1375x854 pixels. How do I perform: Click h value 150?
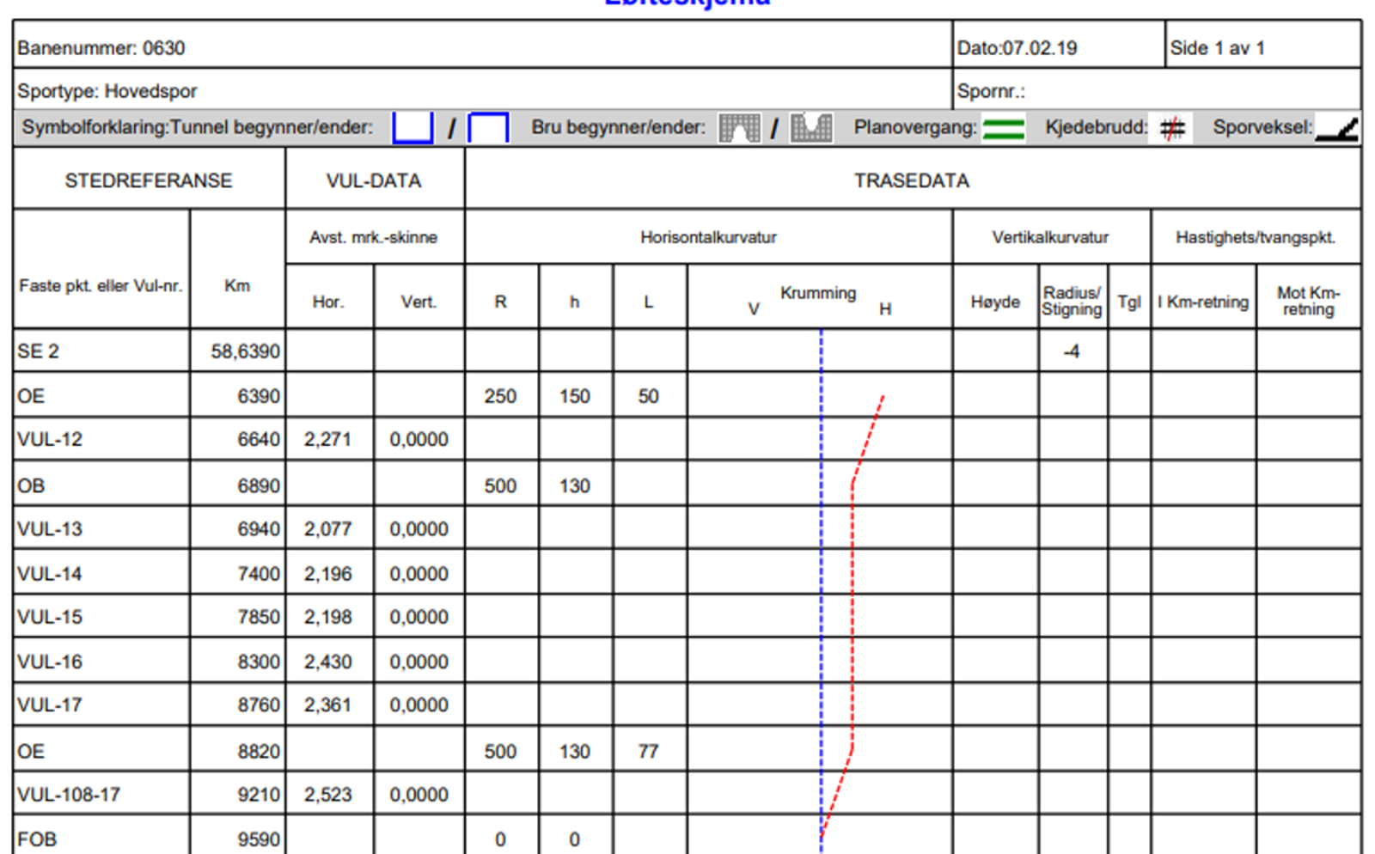click(575, 396)
